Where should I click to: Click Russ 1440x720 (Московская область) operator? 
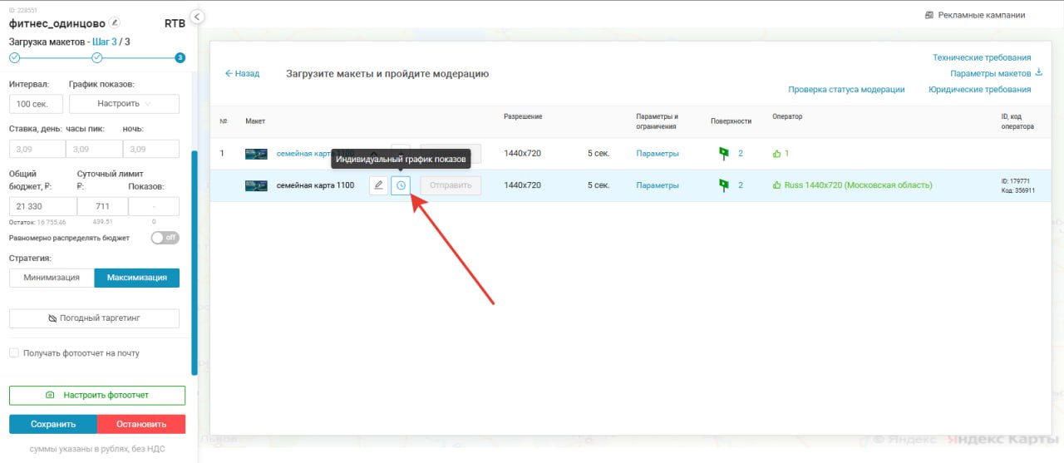coord(858,185)
